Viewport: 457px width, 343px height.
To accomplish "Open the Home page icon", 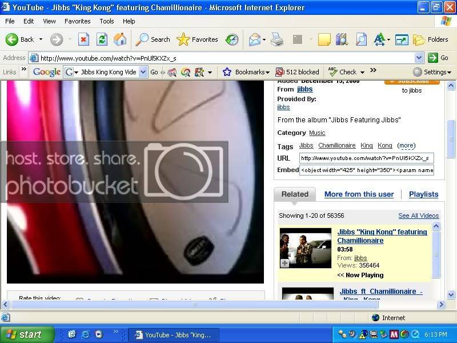I will 120,39.
